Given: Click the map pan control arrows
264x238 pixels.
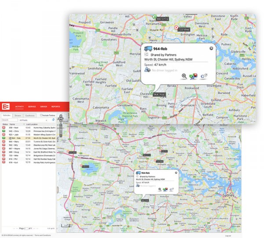Looking at the screenshot, I should [61, 118].
